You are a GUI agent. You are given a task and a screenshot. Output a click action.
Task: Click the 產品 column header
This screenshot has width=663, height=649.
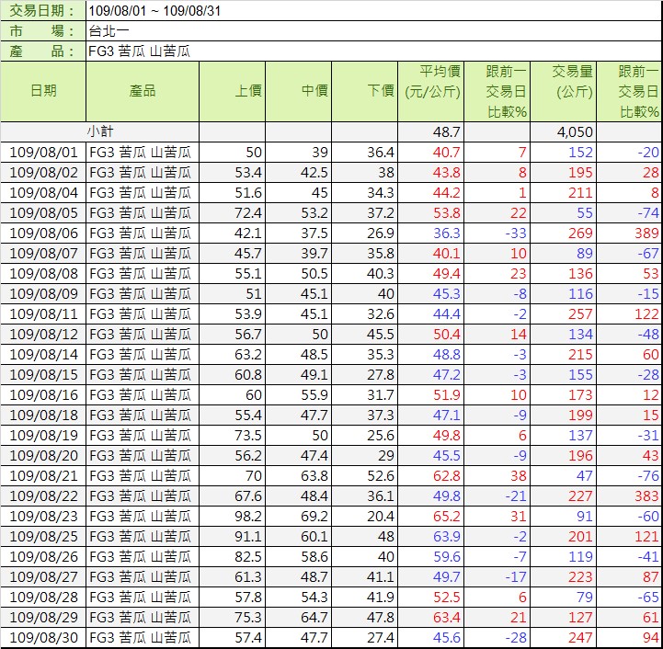[x=143, y=91]
